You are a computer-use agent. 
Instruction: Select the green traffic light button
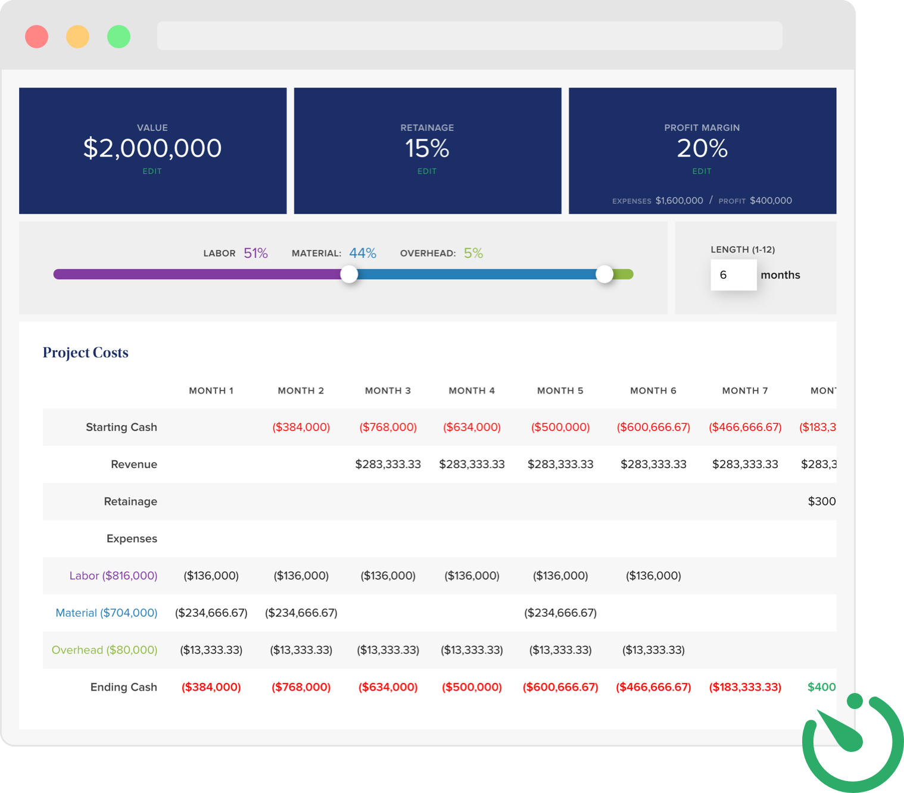(118, 36)
